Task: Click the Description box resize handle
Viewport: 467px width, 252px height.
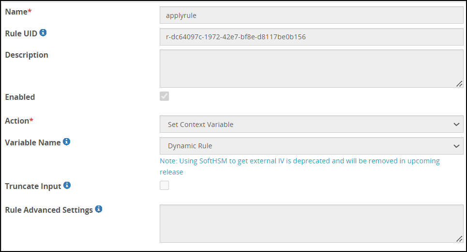Action: coord(459,84)
